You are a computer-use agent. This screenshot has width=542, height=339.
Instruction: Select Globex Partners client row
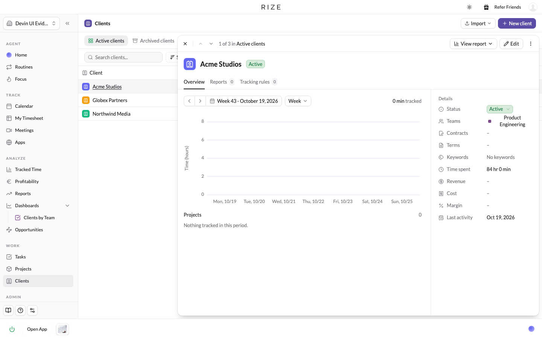click(x=128, y=100)
